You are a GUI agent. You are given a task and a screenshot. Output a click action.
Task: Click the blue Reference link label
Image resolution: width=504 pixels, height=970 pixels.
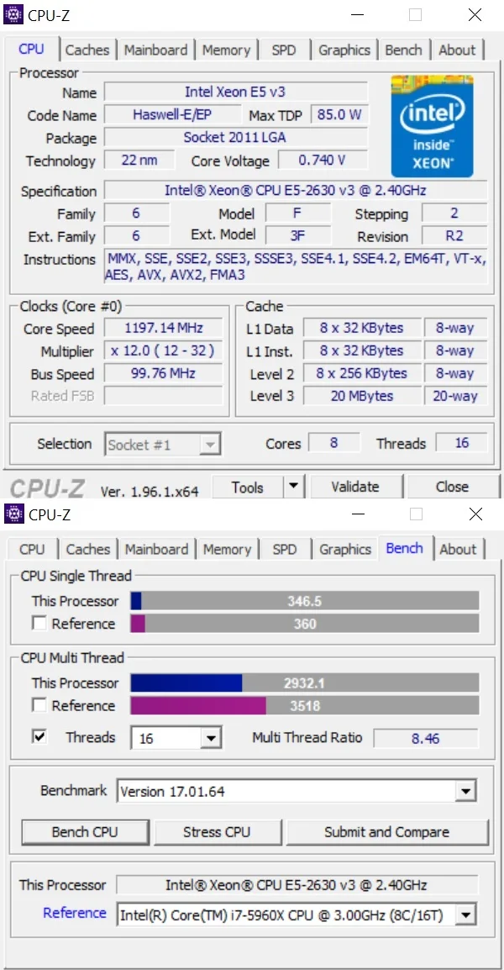(x=74, y=913)
